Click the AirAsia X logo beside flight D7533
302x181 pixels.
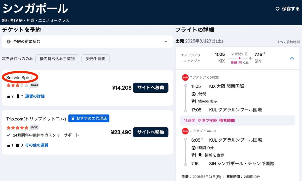pos(185,78)
